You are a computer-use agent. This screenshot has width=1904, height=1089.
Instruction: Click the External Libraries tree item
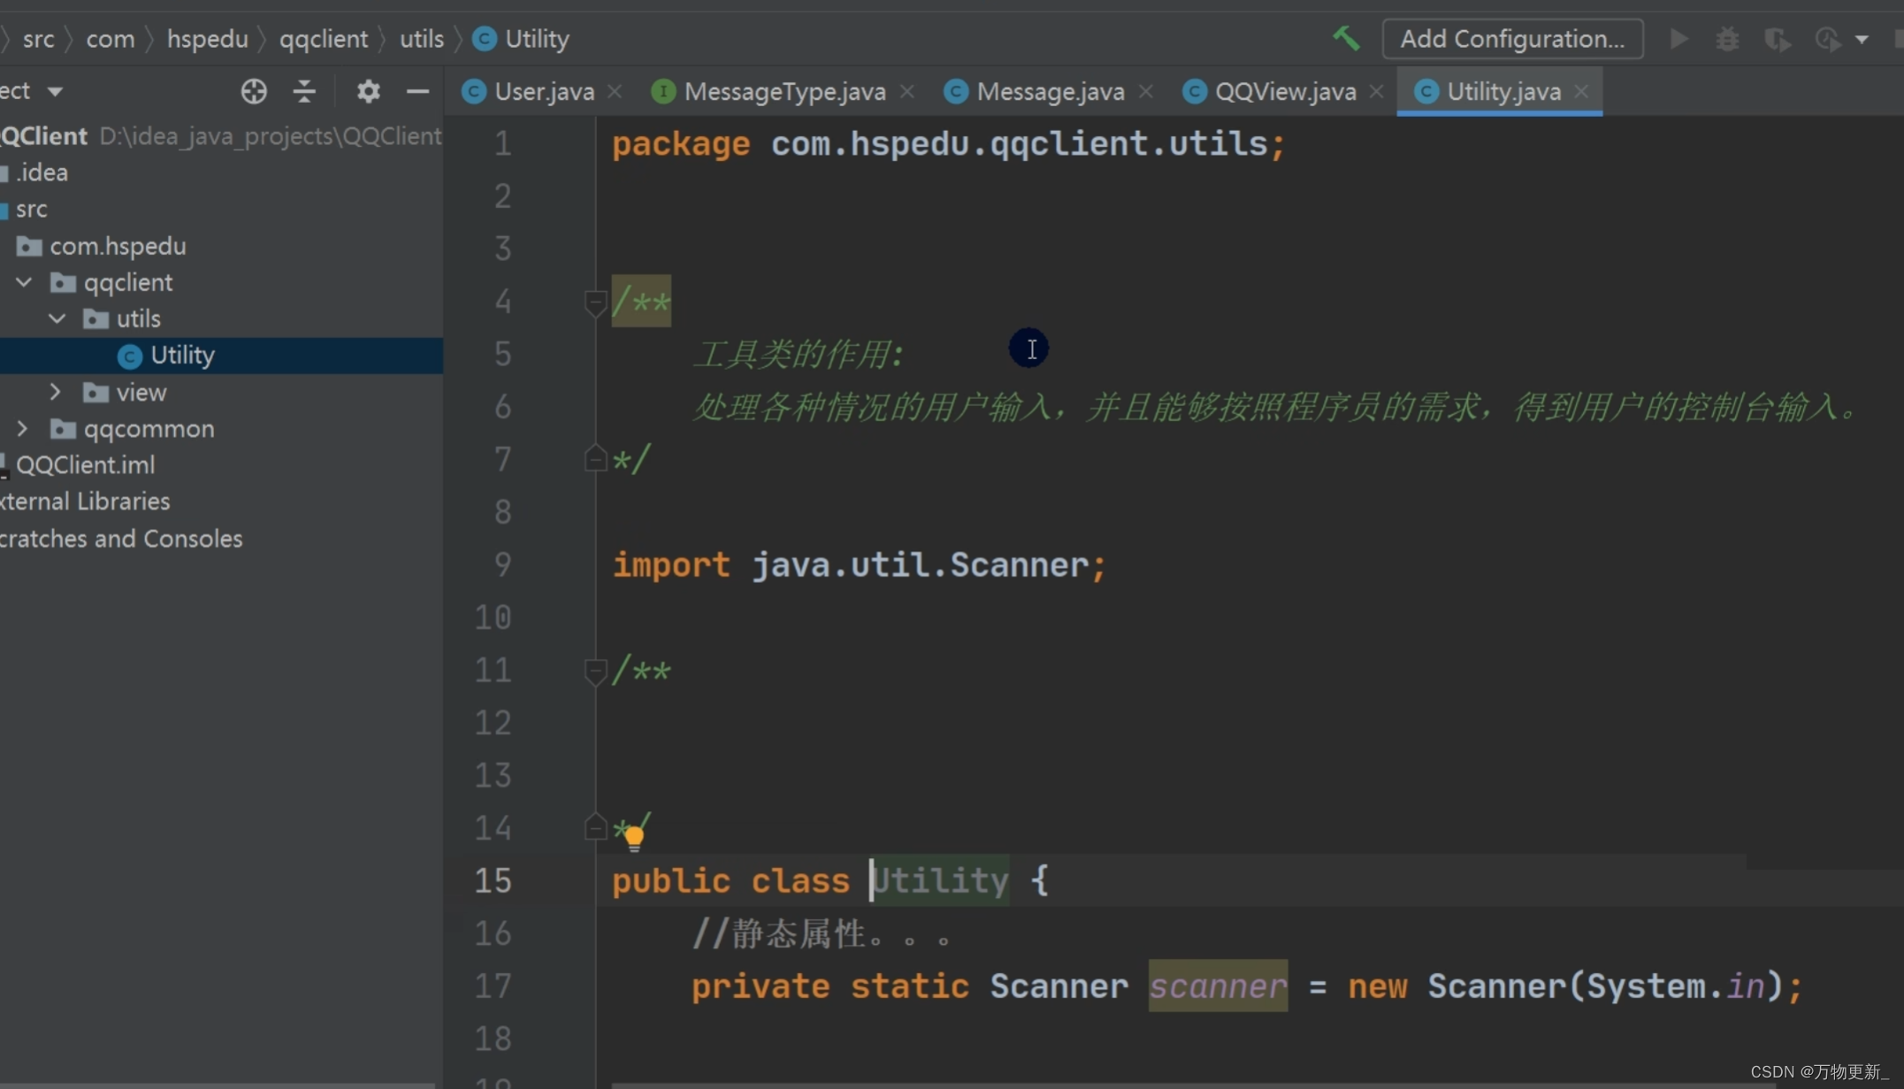85,502
